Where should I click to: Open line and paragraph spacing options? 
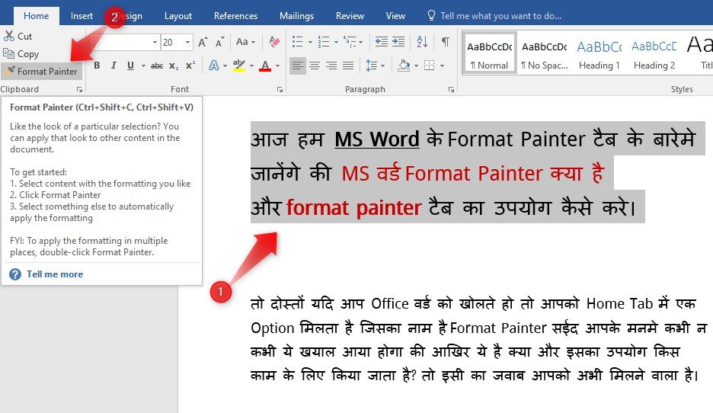(375, 66)
